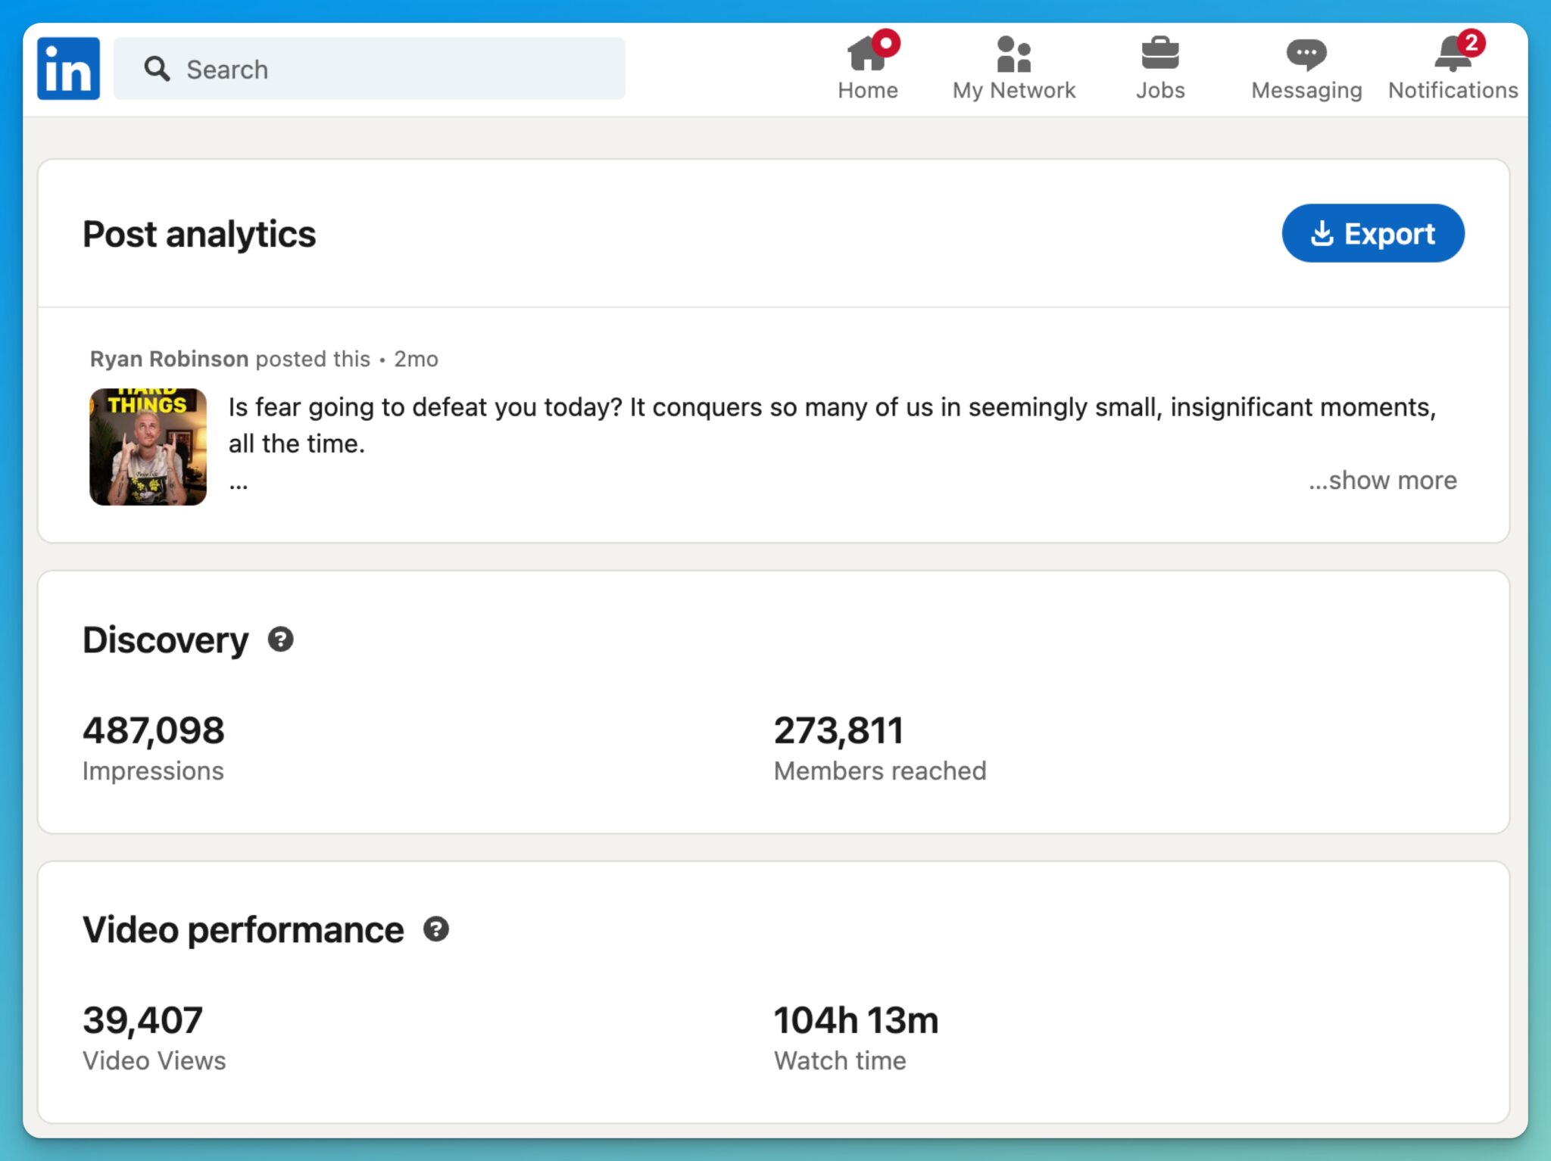Click the search magnifier icon
The height and width of the screenshot is (1161, 1551).
(x=157, y=69)
